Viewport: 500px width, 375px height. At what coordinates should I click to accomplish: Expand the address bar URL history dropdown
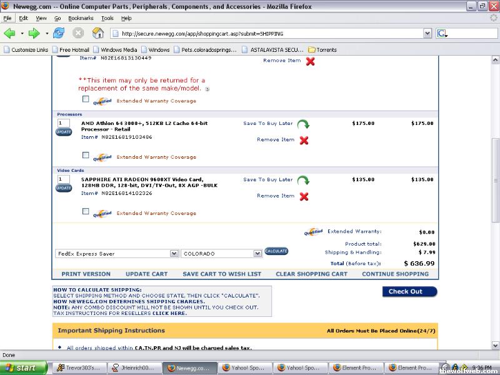pyautogui.click(x=427, y=33)
